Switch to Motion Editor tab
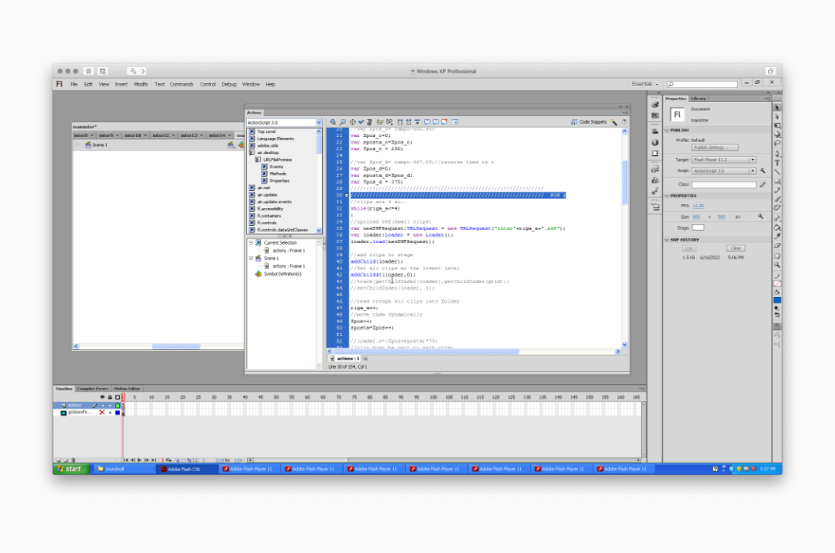 (x=126, y=389)
